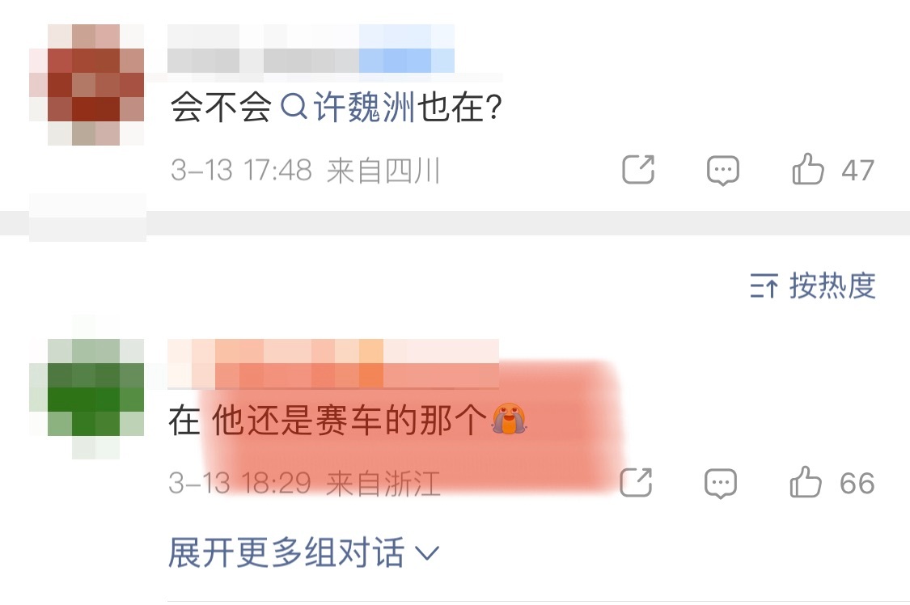Tap the search magnifier before 许魏洲
This screenshot has height=605, width=910.
tap(294, 108)
